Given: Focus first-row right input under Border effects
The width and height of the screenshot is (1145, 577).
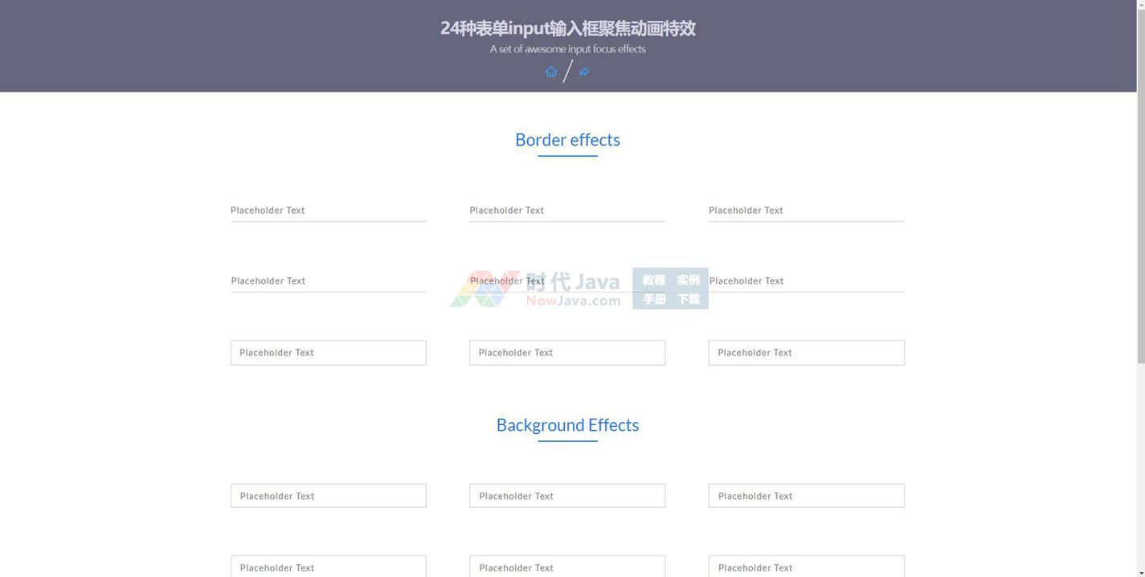Looking at the screenshot, I should (806, 211).
